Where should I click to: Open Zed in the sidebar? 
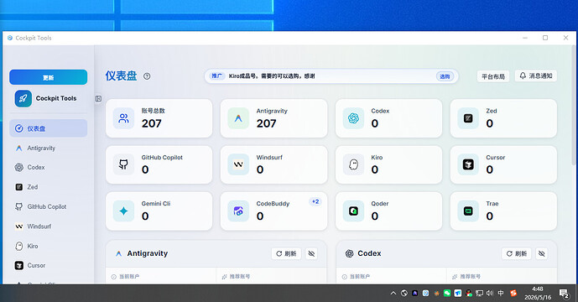[49, 187]
